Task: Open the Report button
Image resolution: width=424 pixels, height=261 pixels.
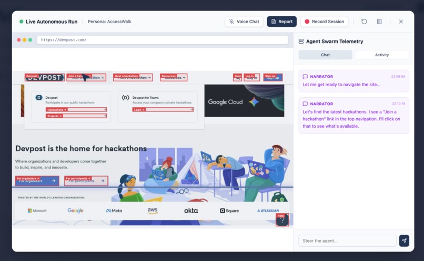Action: pos(282,22)
